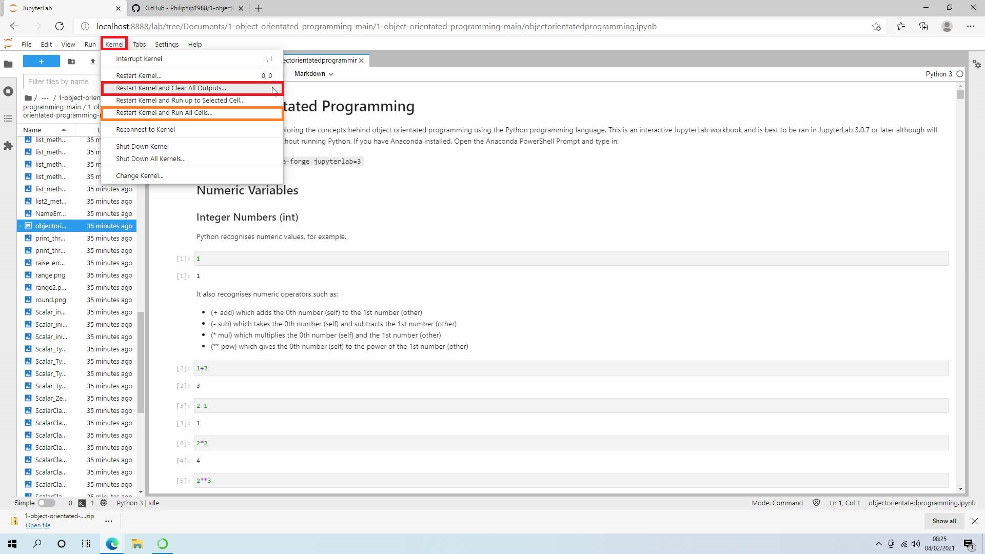Open download item options ellipsis

coord(109,521)
